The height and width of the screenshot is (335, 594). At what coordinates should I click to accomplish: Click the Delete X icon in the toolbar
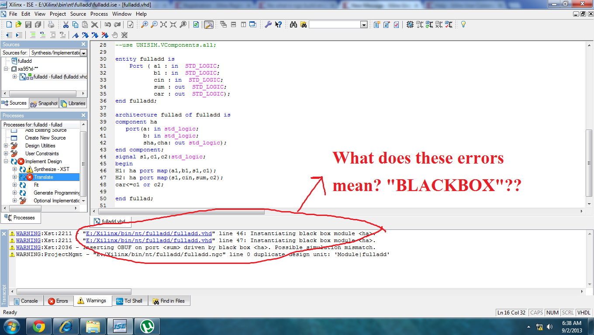point(95,24)
